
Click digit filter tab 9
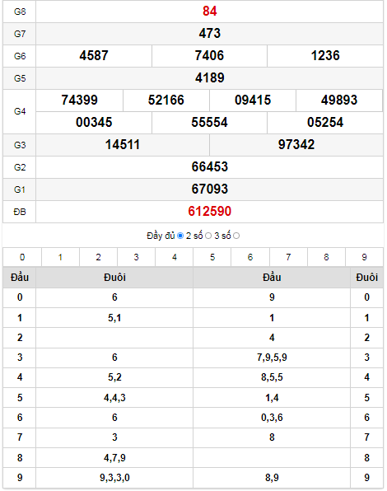[x=364, y=257]
